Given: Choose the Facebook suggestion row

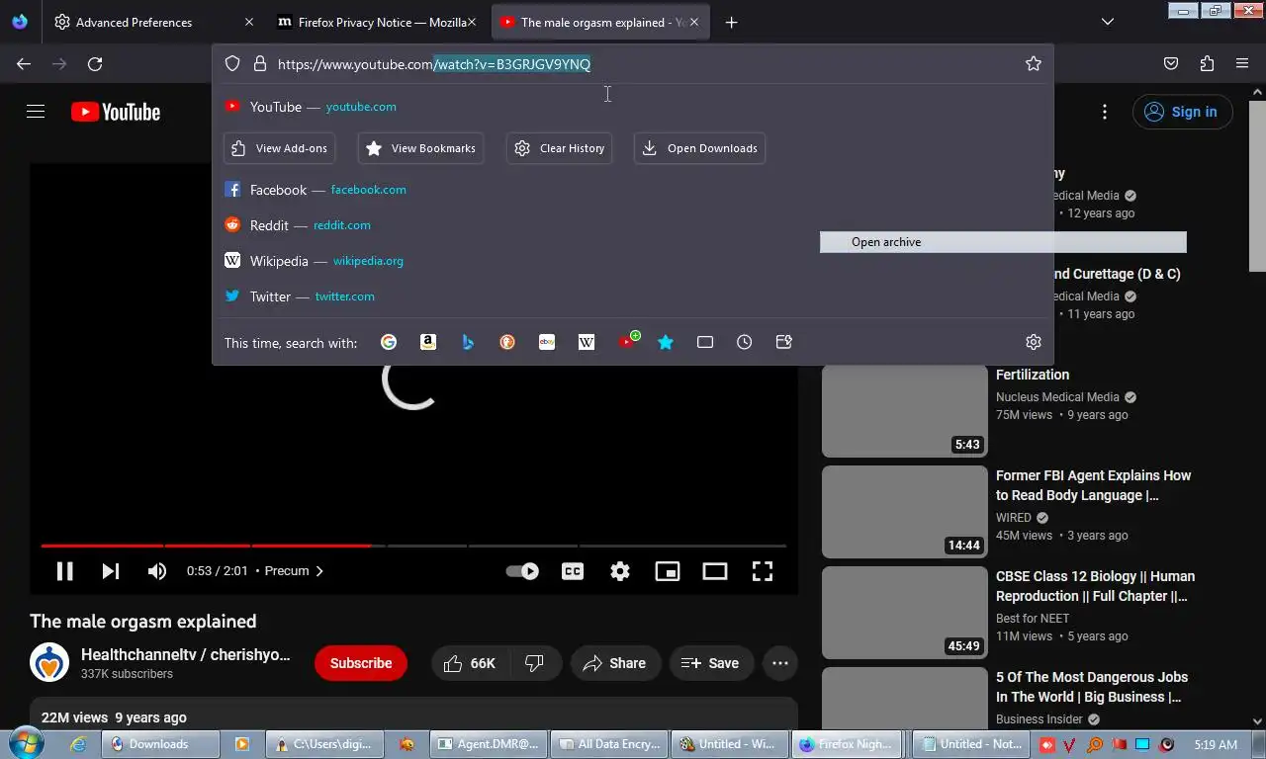Looking at the screenshot, I should click(633, 190).
